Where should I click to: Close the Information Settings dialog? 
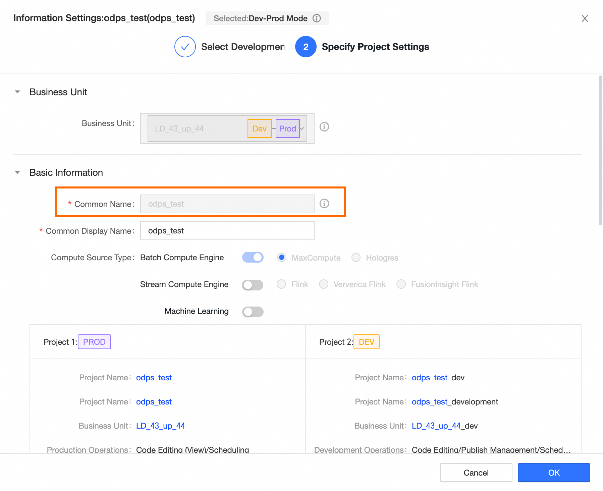coord(585,18)
